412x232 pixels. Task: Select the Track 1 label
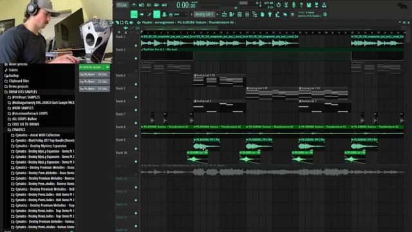(x=120, y=37)
